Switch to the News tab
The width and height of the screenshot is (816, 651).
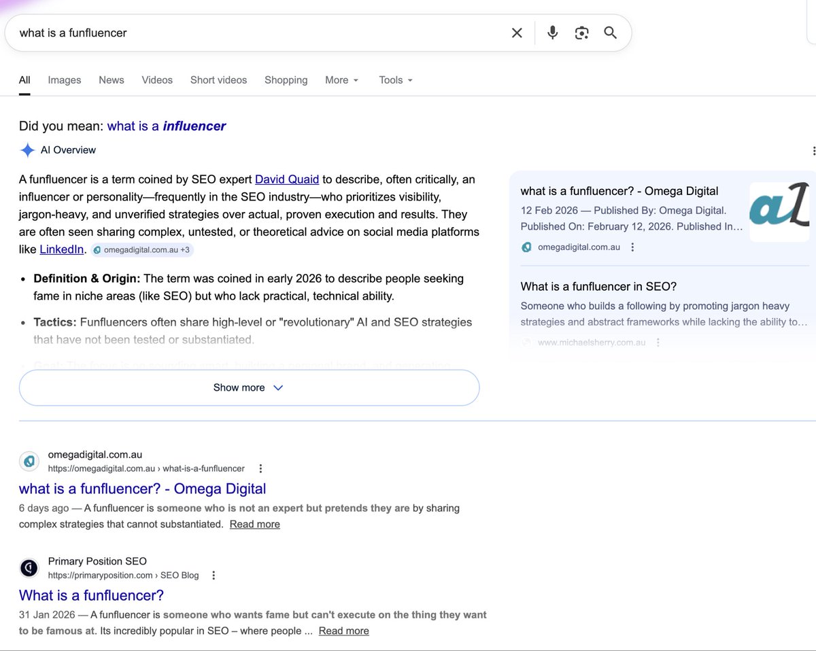tap(112, 80)
